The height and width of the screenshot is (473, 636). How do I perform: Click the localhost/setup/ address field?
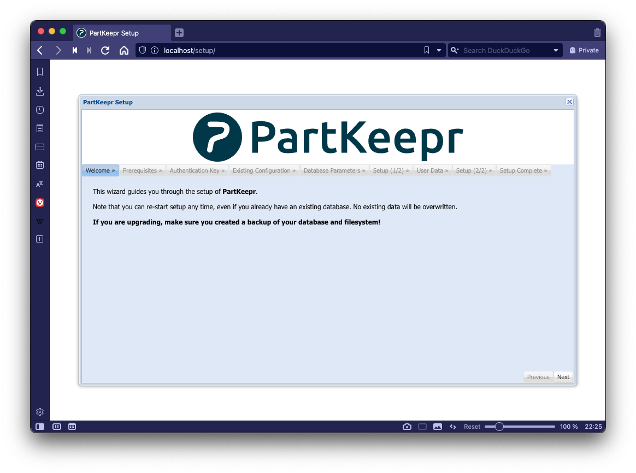click(x=291, y=50)
